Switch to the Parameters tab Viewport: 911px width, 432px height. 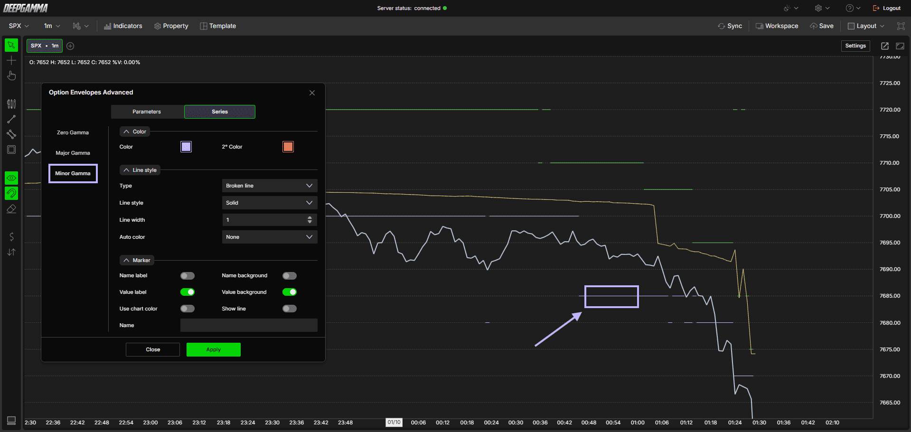point(147,112)
